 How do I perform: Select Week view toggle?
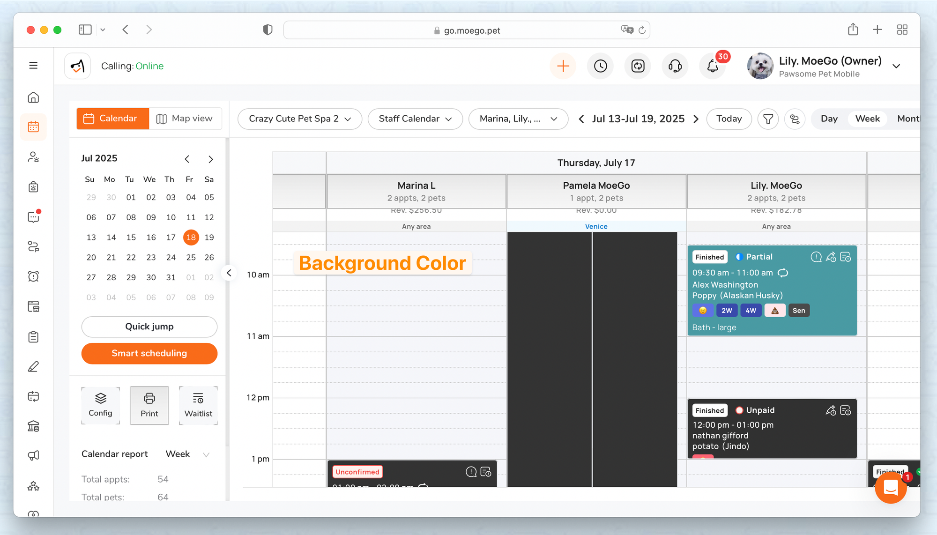click(x=867, y=119)
